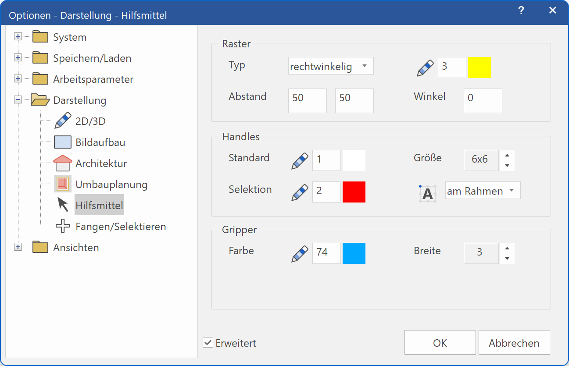Expand the System tree node
This screenshot has height=366, width=569.
pyautogui.click(x=18, y=36)
